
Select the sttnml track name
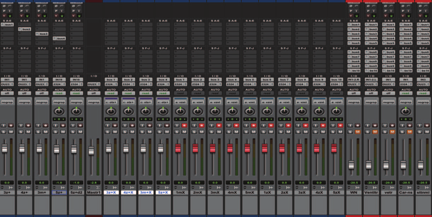(423, 192)
